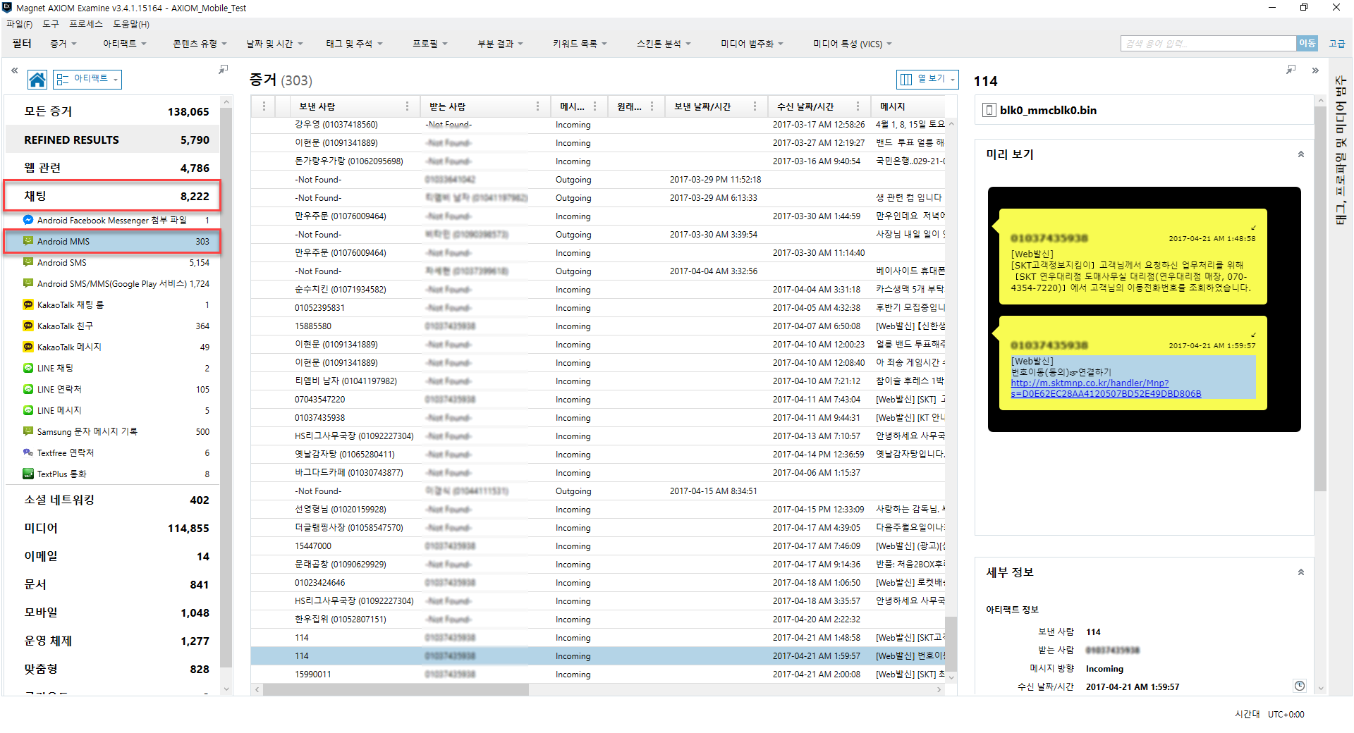Select the 미디어 category with 114,855 items
The image size is (1354, 733).
pos(113,528)
